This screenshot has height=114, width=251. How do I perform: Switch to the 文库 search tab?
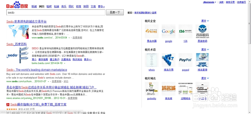click(x=93, y=7)
